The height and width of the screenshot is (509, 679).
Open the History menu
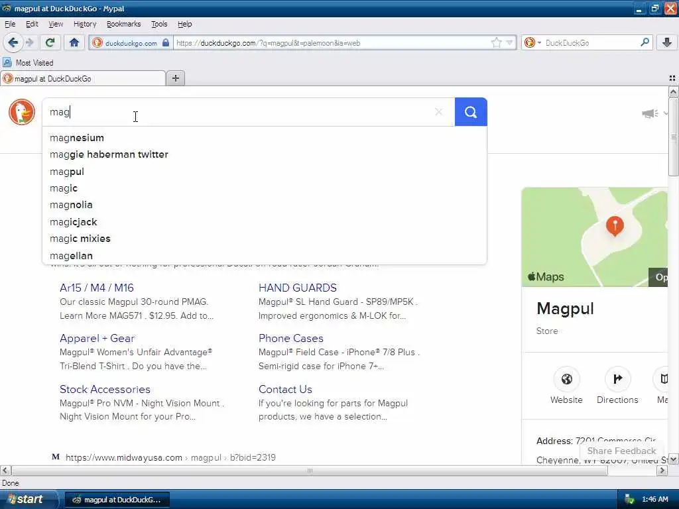(x=84, y=24)
